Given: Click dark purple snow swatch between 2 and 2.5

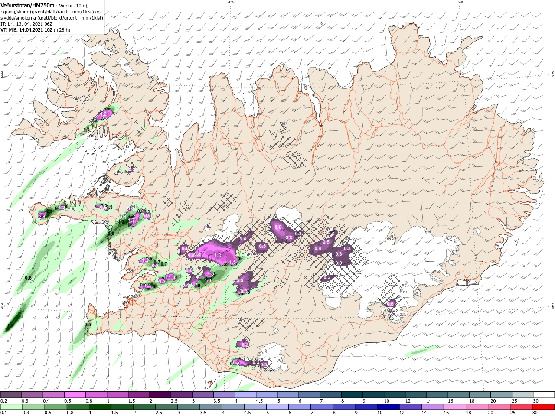Looking at the screenshot, I should (x=160, y=395).
